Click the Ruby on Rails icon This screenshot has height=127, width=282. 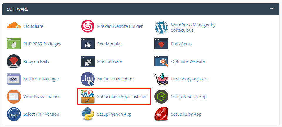[x=14, y=61]
